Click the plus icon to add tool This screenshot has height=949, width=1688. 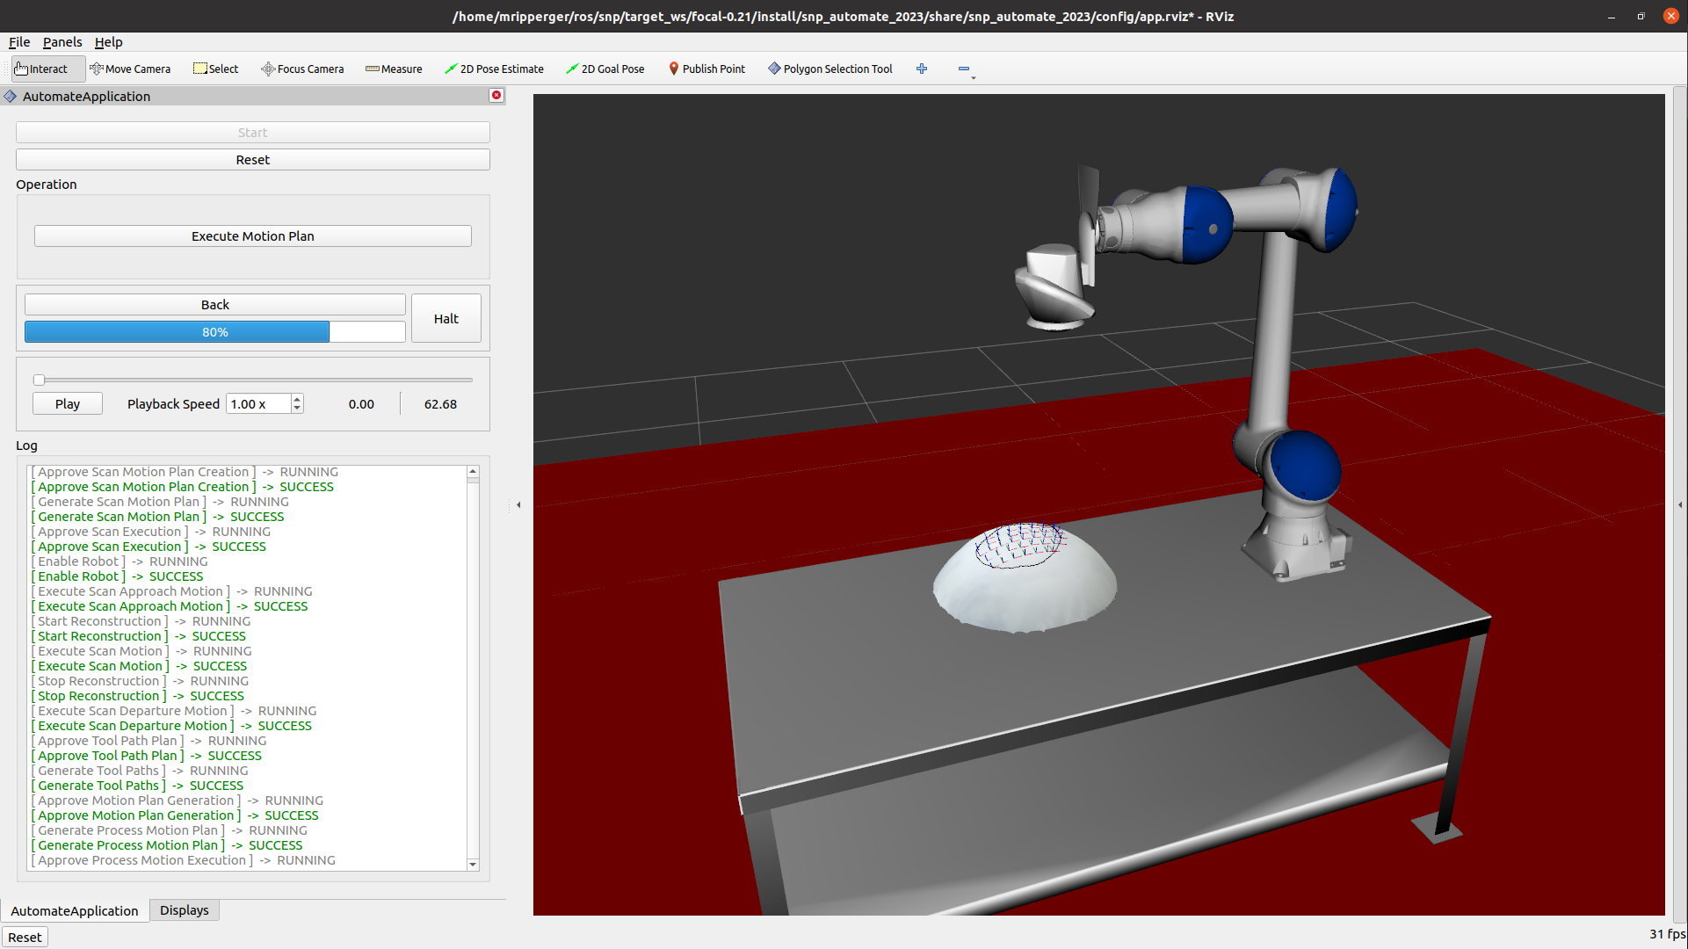point(922,69)
